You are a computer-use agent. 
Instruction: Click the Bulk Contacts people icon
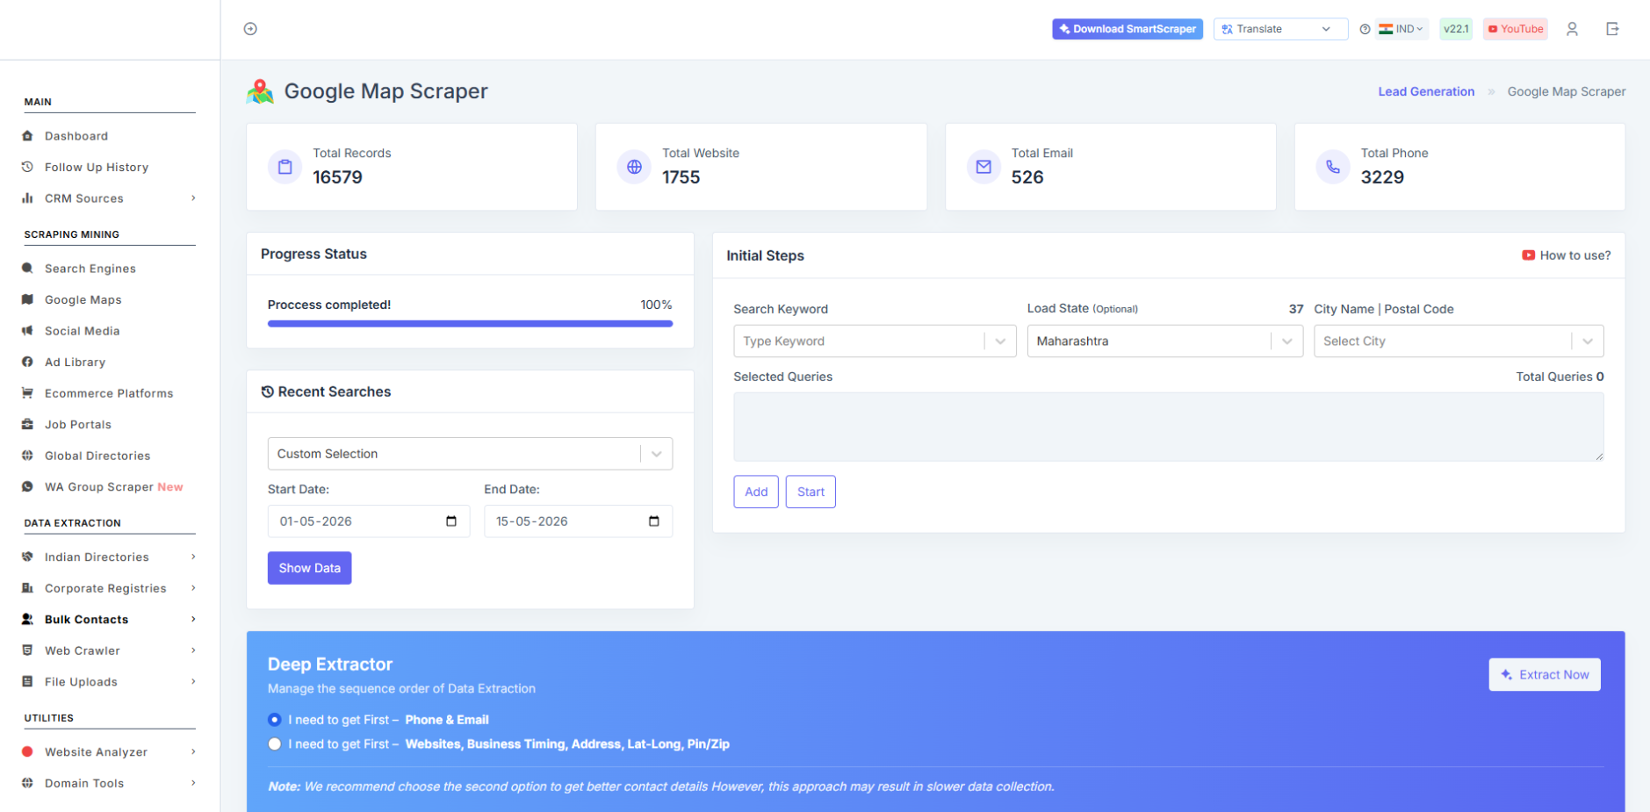pos(27,619)
